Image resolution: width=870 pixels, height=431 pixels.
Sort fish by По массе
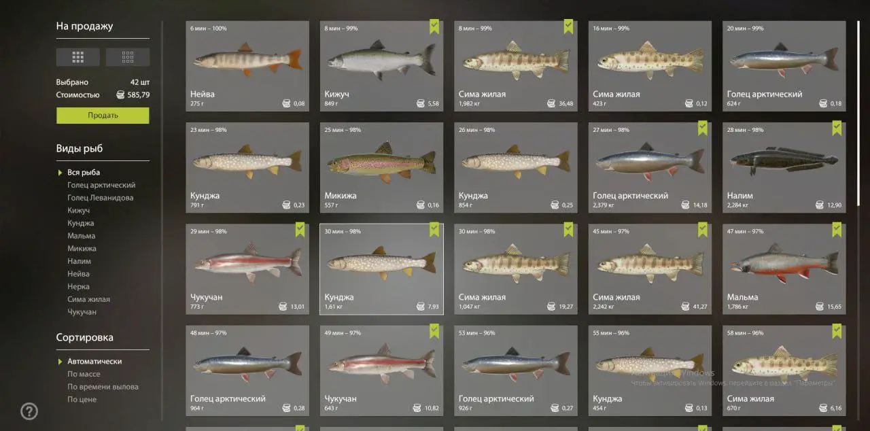point(84,374)
